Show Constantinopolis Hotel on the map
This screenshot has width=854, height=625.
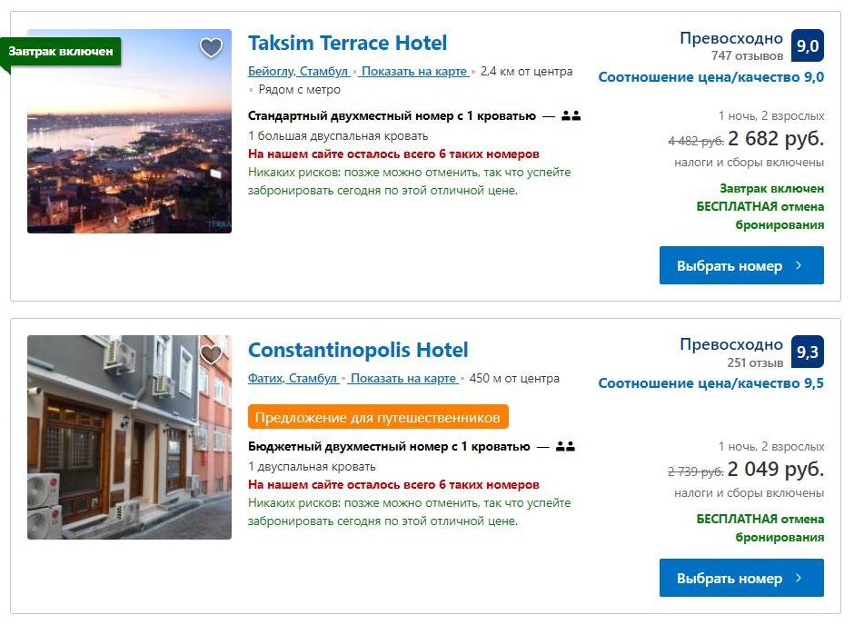pyautogui.click(x=403, y=379)
